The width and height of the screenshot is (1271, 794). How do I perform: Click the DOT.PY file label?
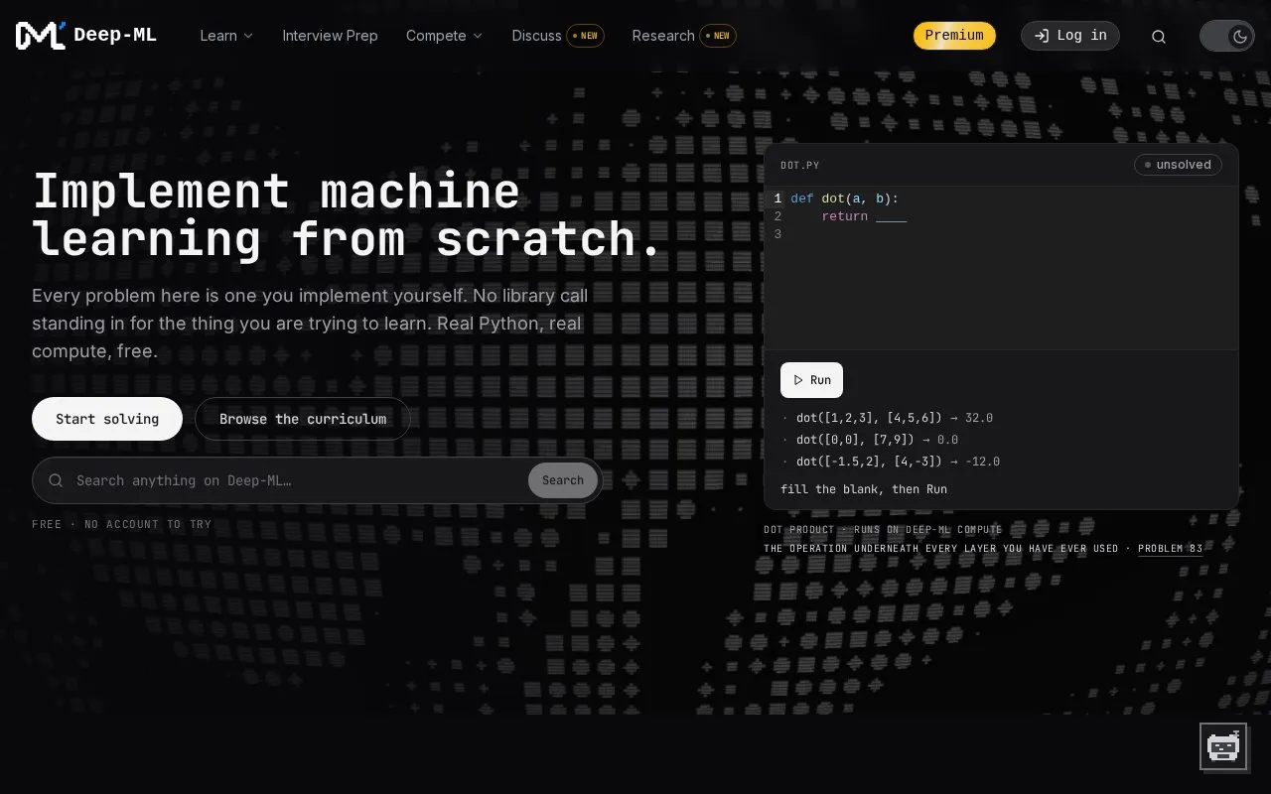(x=800, y=166)
